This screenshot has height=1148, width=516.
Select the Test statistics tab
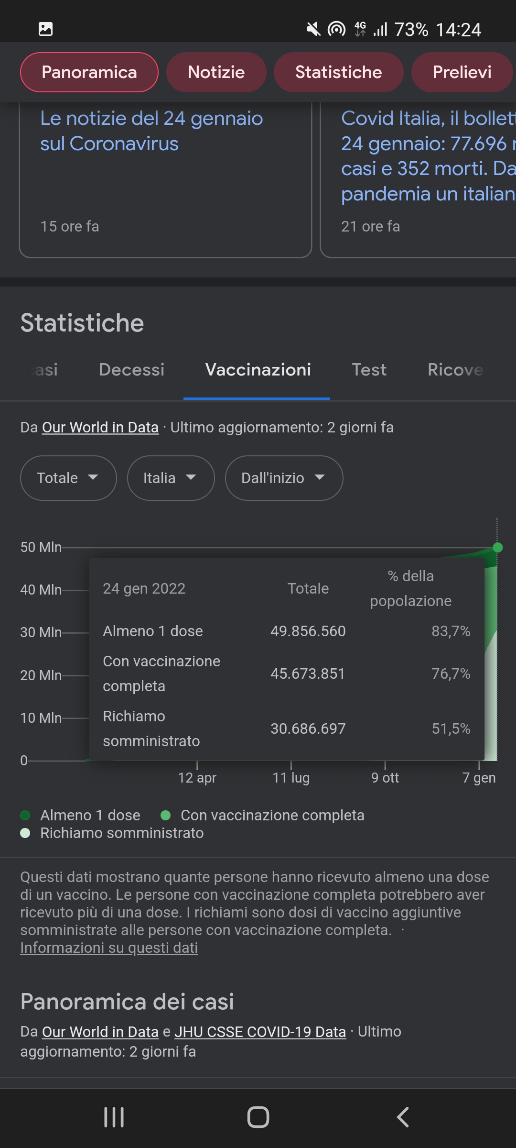[x=369, y=370]
